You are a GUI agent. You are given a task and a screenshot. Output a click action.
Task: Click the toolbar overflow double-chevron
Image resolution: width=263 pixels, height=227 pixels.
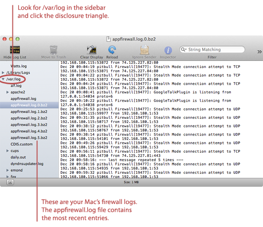point(259,52)
